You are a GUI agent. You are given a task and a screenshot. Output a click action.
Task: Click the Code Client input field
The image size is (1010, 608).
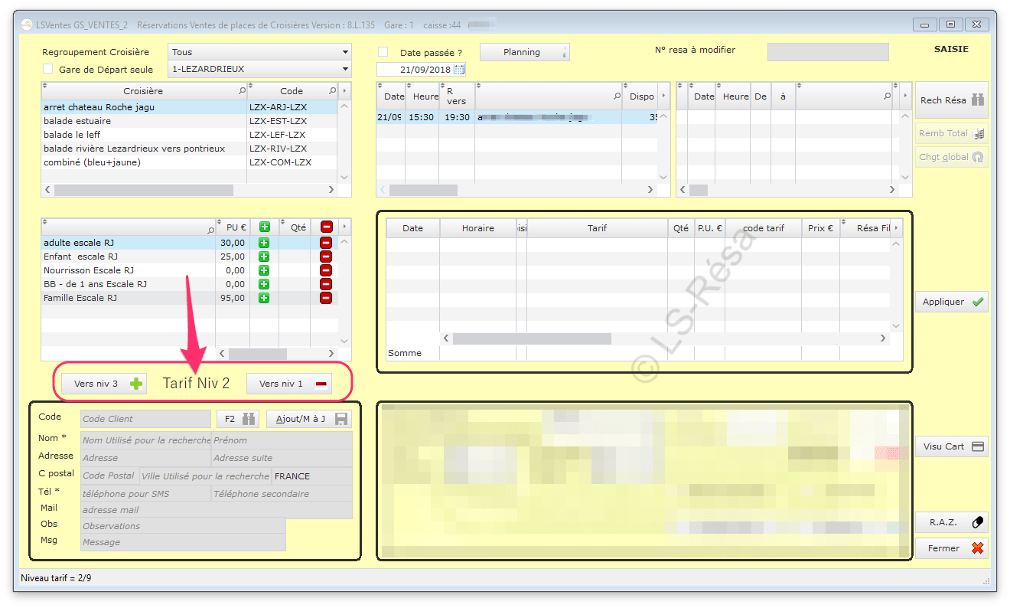coord(145,419)
